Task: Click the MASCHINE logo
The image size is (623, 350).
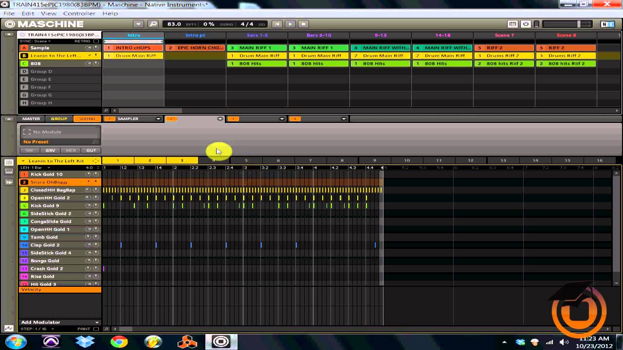Action: (x=44, y=24)
